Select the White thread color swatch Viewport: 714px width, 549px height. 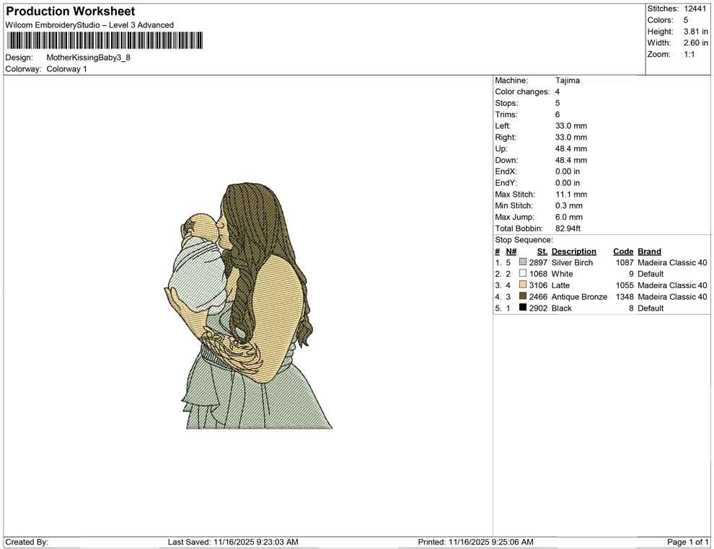523,274
